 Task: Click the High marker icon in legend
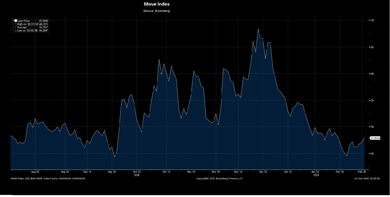(x=16, y=24)
